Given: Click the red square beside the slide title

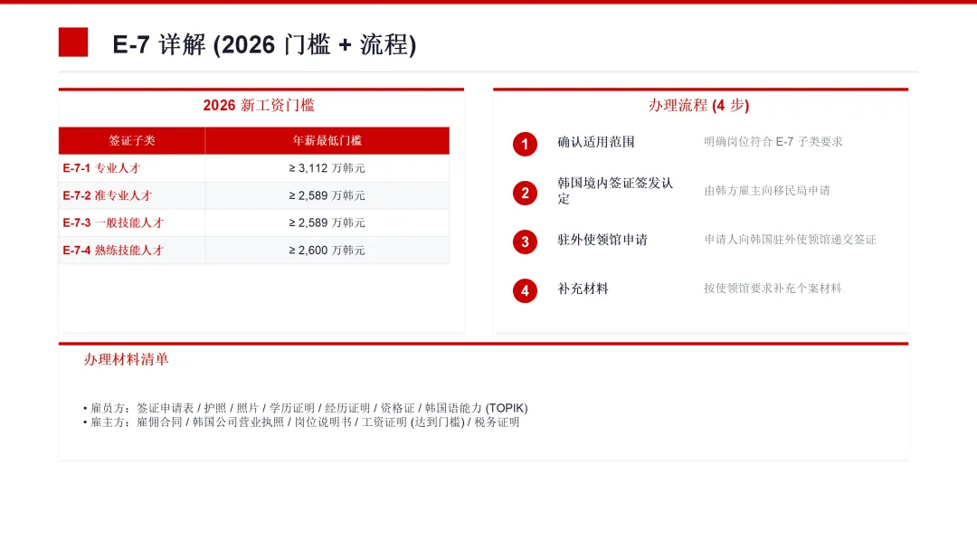Looking at the screenshot, I should click(73, 42).
